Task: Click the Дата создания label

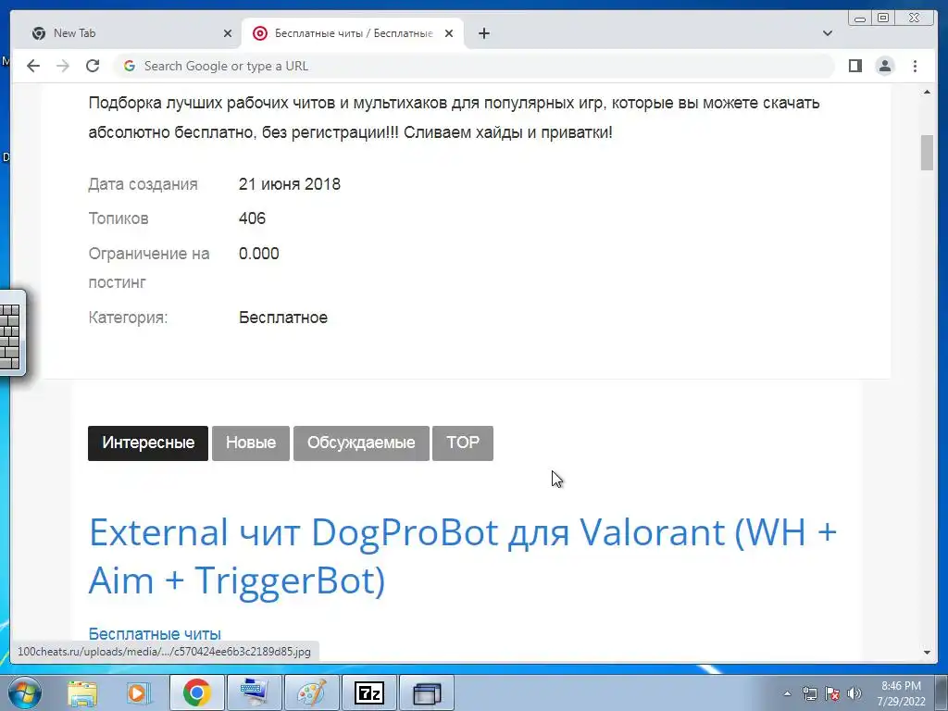Action: [143, 184]
